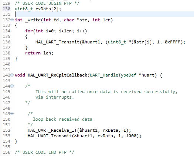Viewport: 194px width, 156px height.
Task: Collapse the _write function fold at line 132
Action: (12, 20)
